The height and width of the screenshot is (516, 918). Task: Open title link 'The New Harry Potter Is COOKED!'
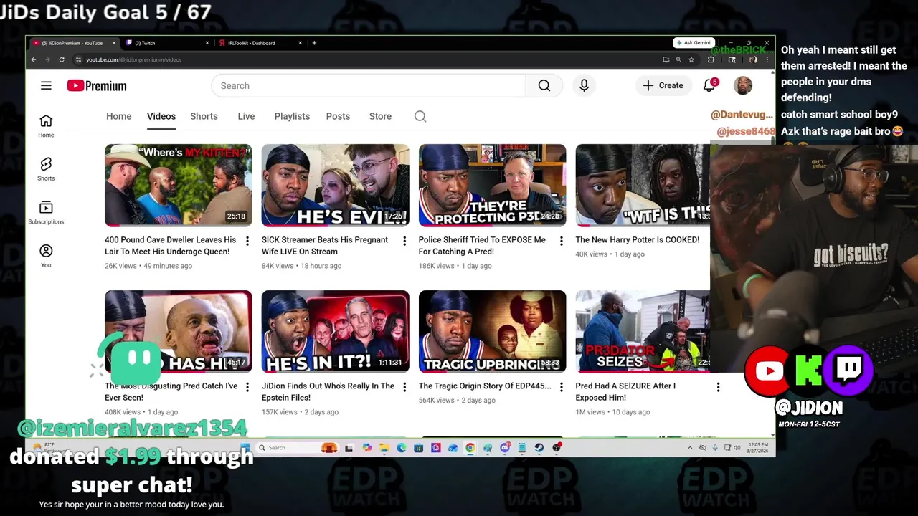click(637, 240)
